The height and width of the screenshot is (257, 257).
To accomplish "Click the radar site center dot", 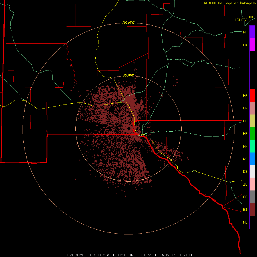I will coord(128,128).
